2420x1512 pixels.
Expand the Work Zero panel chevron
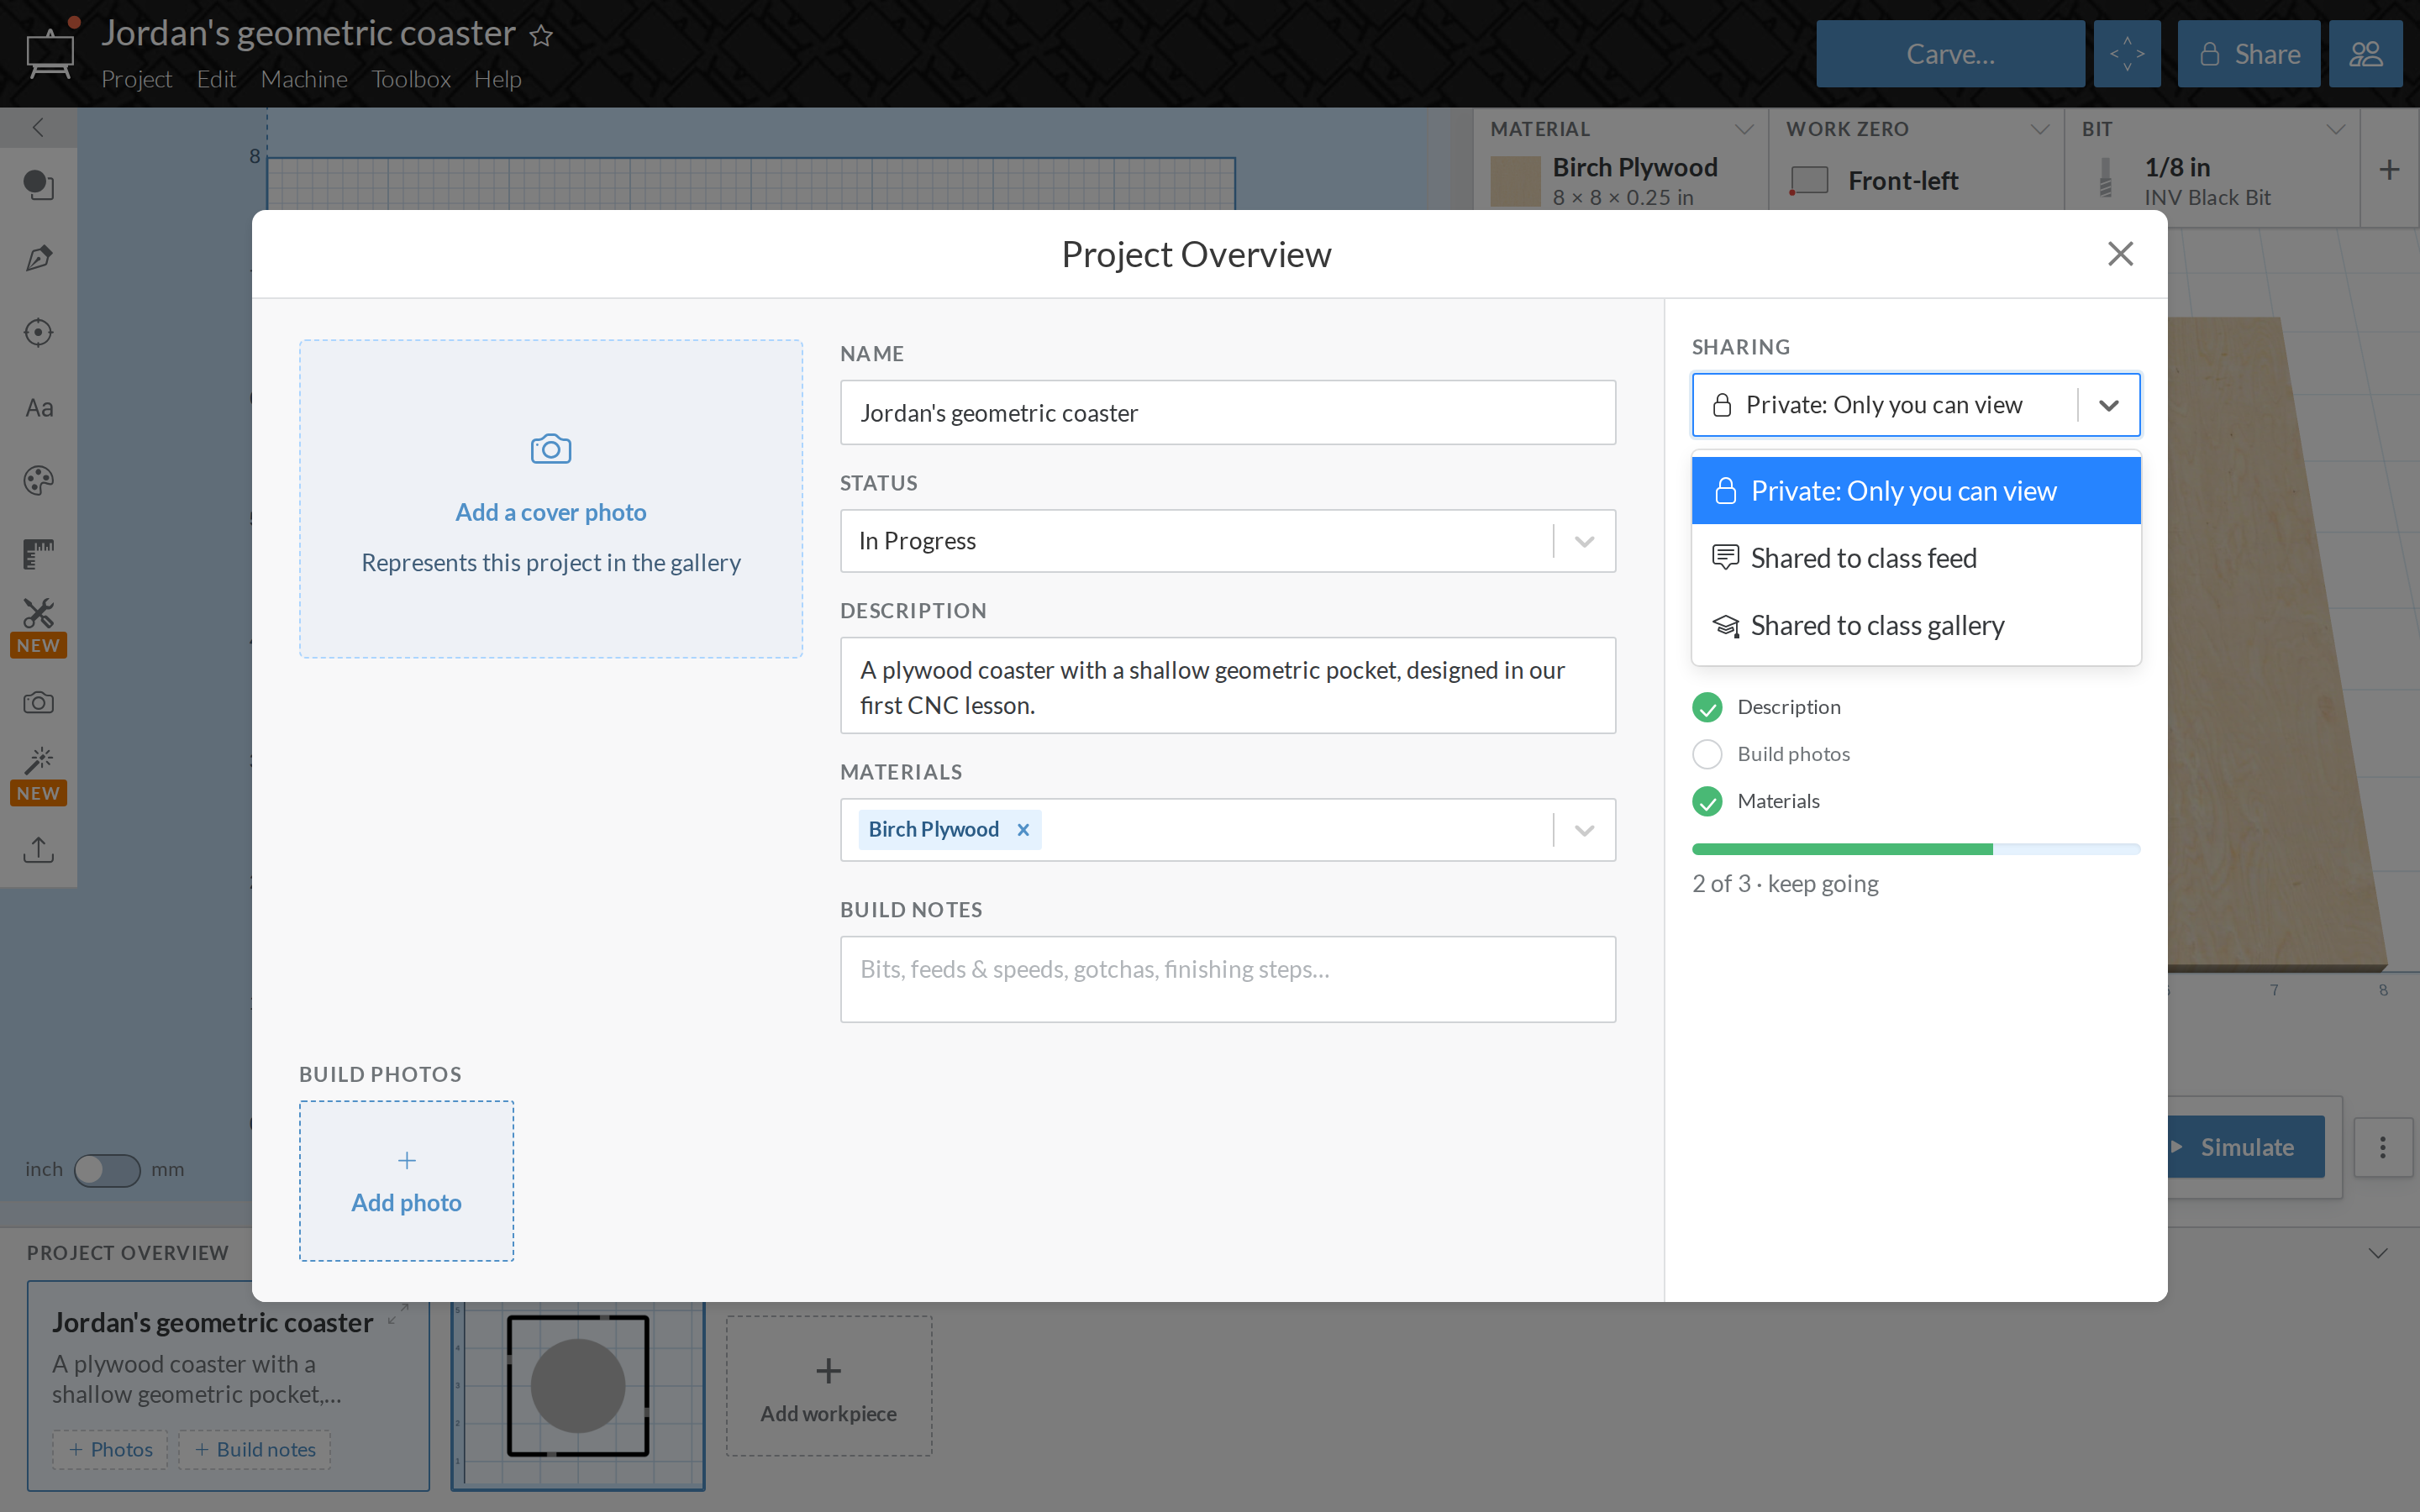[2040, 129]
